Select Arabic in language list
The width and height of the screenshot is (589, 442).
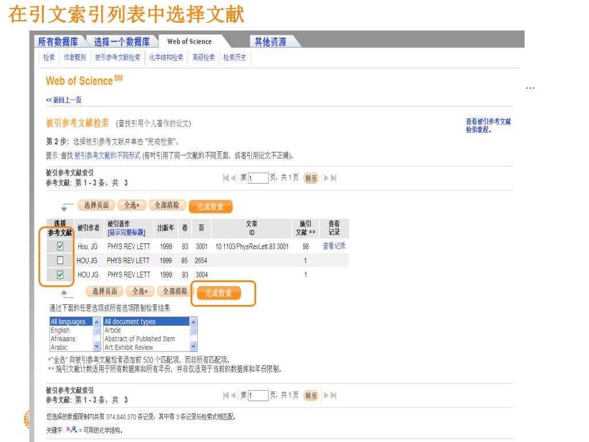[71, 347]
